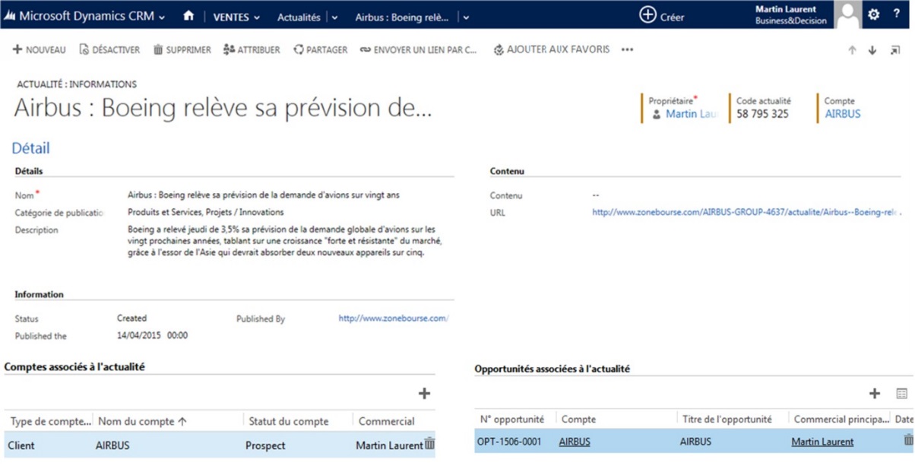
Task: Open owner Martin Laurent link in header
Action: tap(692, 114)
